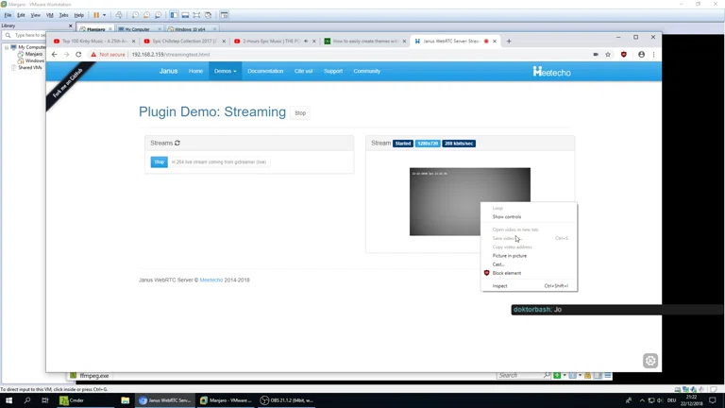The height and width of the screenshot is (408, 725).
Task: Click the browser reload button
Action: click(78, 55)
